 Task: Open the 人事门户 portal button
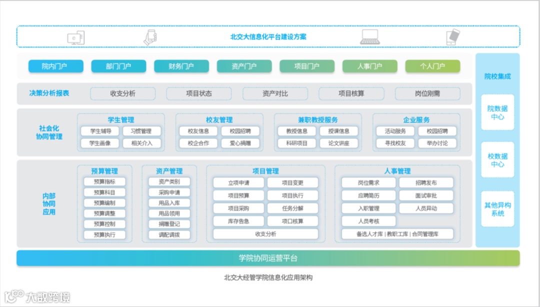click(370, 66)
